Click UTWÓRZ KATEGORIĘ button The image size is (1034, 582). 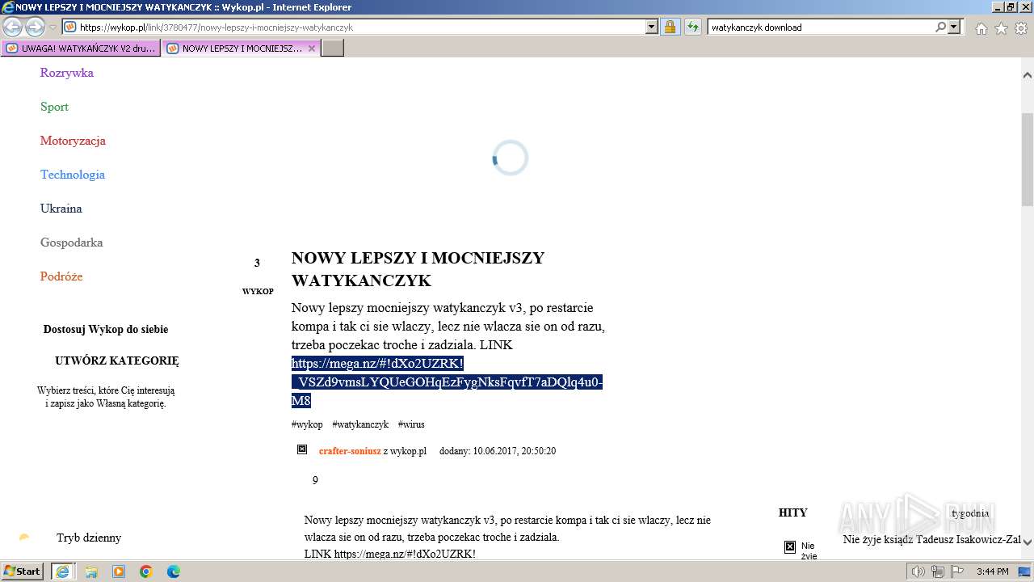click(117, 361)
